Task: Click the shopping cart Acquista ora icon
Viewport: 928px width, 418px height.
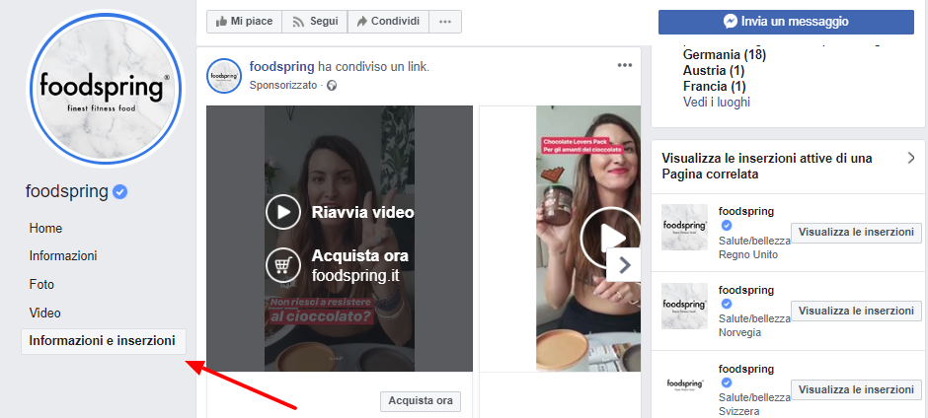Action: [283, 265]
